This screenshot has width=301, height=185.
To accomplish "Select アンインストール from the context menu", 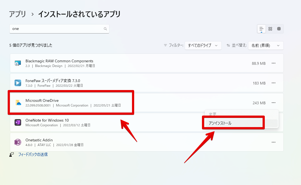I will tap(242, 123).
